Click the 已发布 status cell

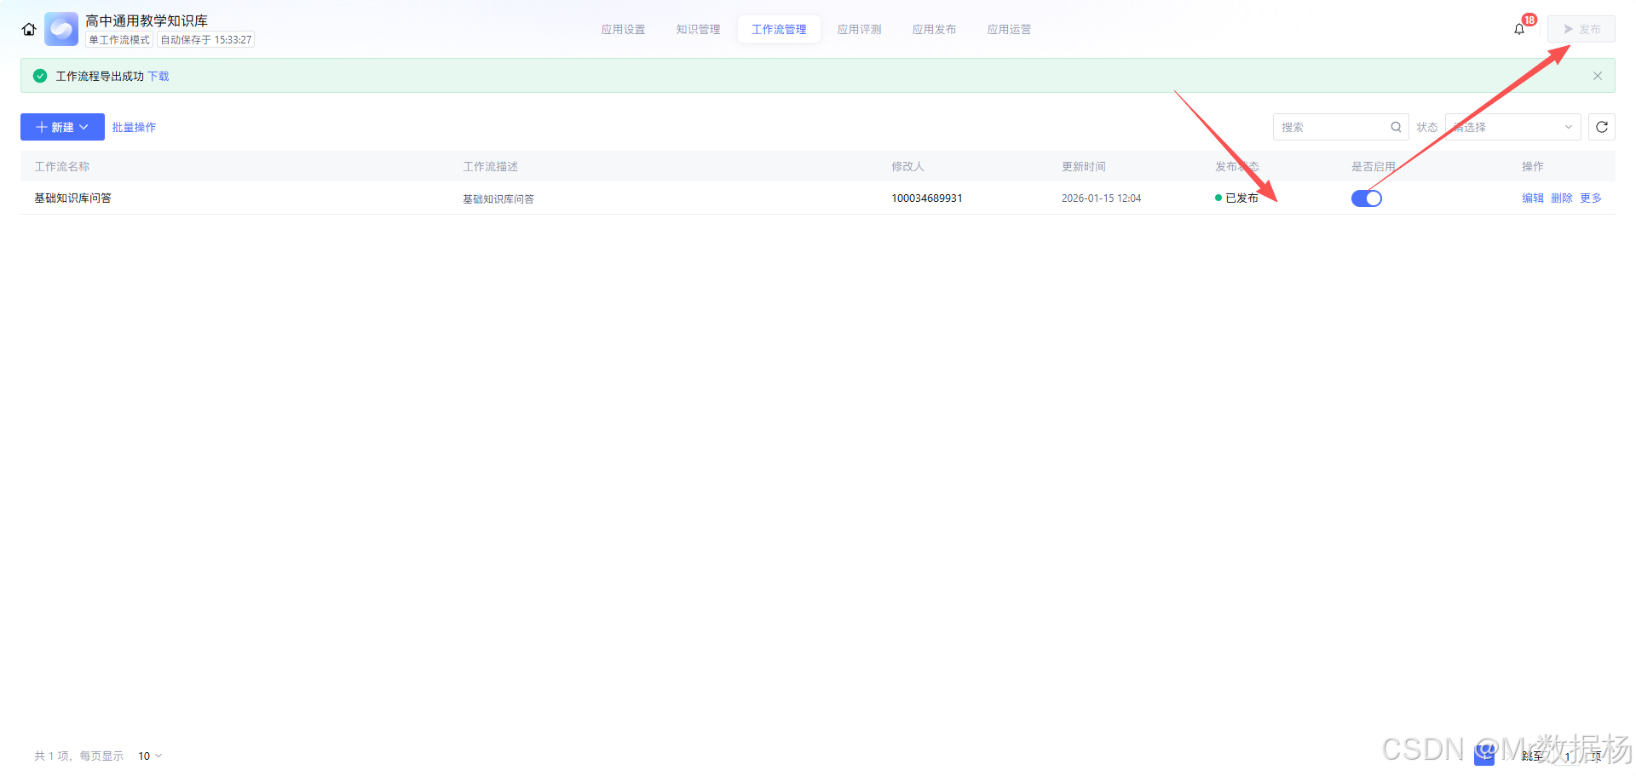[1236, 198]
